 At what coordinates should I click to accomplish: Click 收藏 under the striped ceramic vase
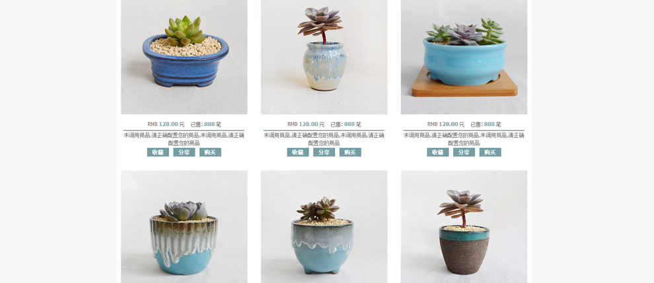pos(298,152)
